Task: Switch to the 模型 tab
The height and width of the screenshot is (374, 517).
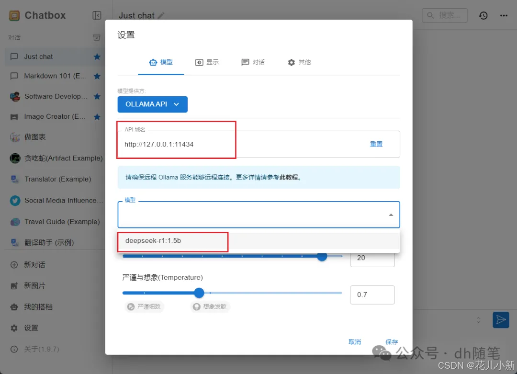Action: pyautogui.click(x=161, y=62)
